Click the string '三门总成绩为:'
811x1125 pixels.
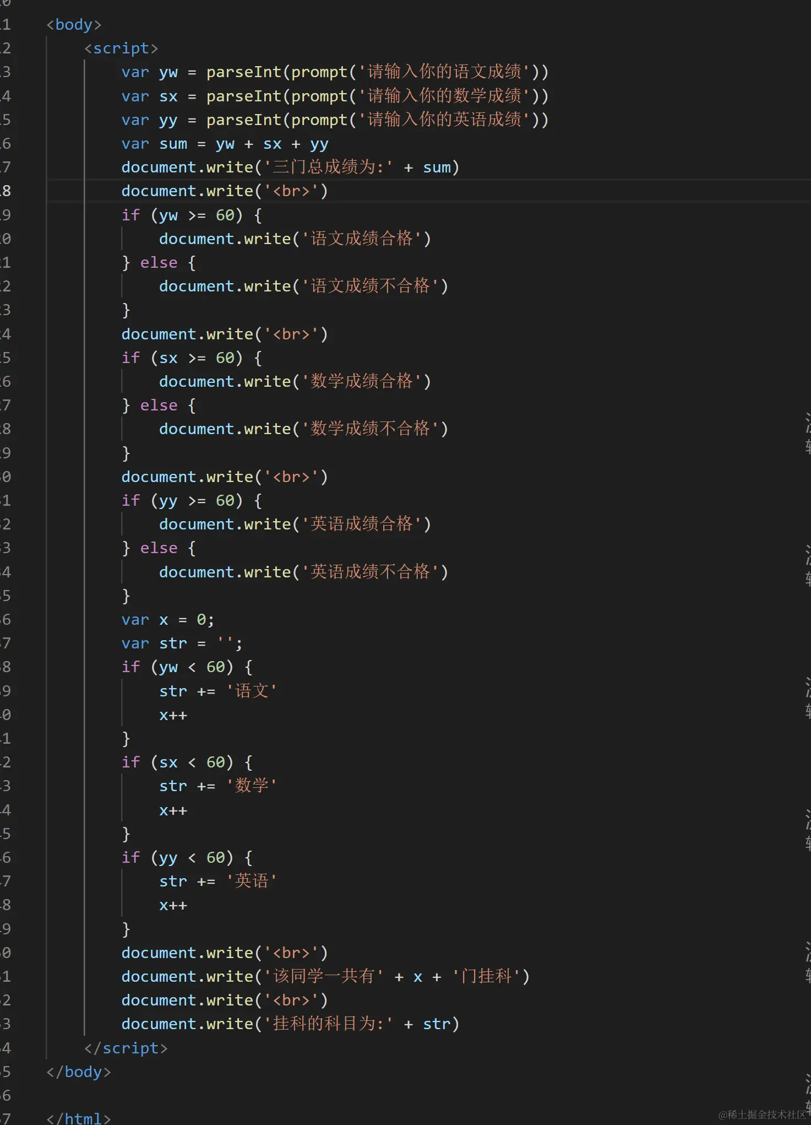(x=329, y=167)
